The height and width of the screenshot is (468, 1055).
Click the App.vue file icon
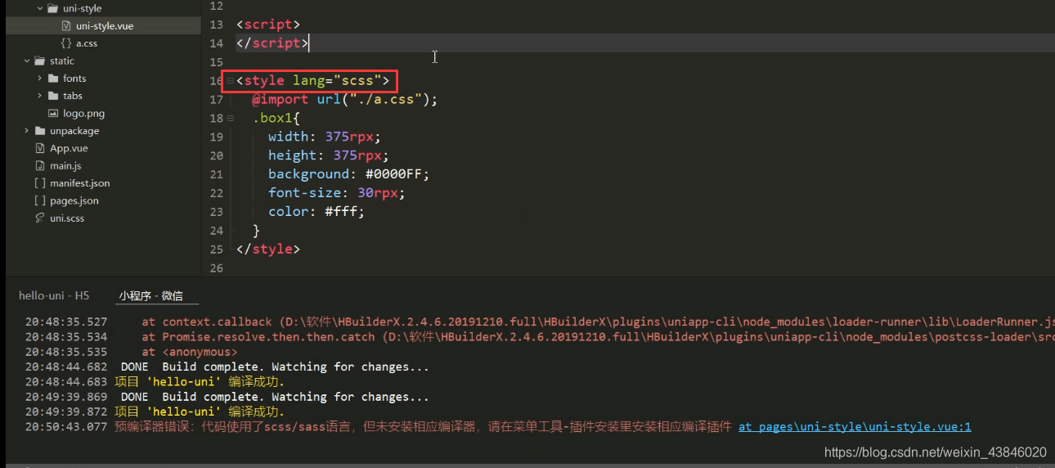tap(40, 148)
